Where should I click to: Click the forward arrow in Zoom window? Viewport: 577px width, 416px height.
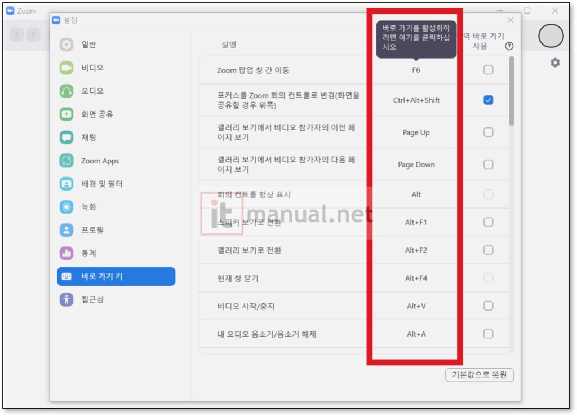[x=33, y=34]
